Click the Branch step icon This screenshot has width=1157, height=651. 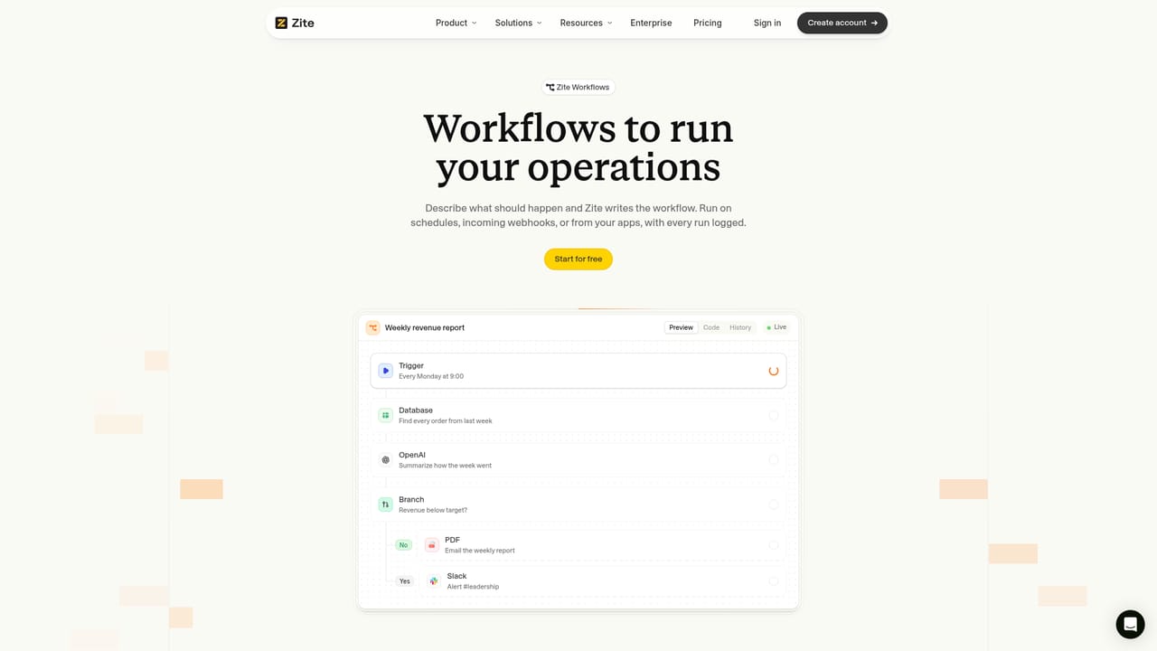tap(386, 505)
